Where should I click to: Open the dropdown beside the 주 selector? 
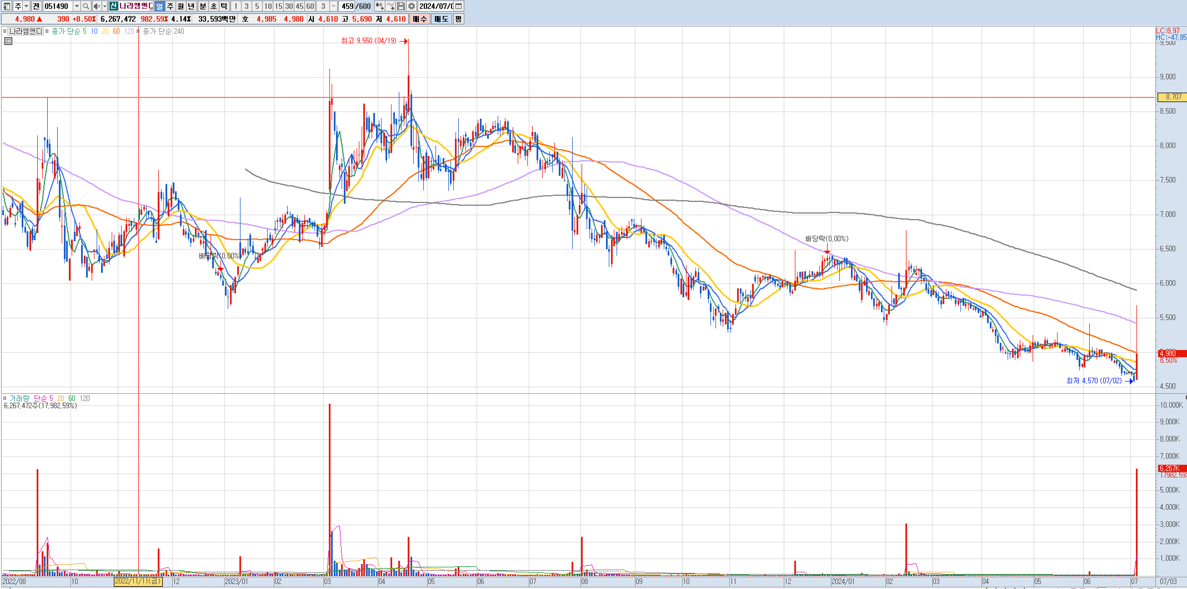[x=26, y=6]
